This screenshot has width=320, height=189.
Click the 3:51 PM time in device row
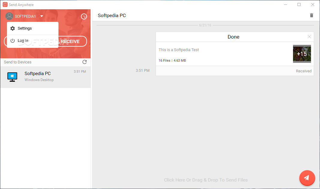pyautogui.click(x=80, y=71)
